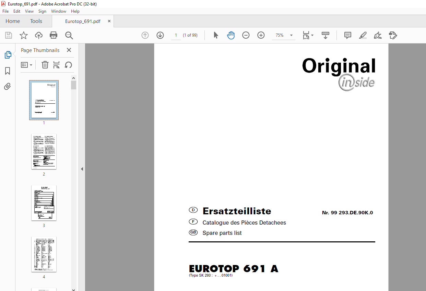The height and width of the screenshot is (291, 426).
Task: Open the Edit menu
Action: click(x=17, y=11)
